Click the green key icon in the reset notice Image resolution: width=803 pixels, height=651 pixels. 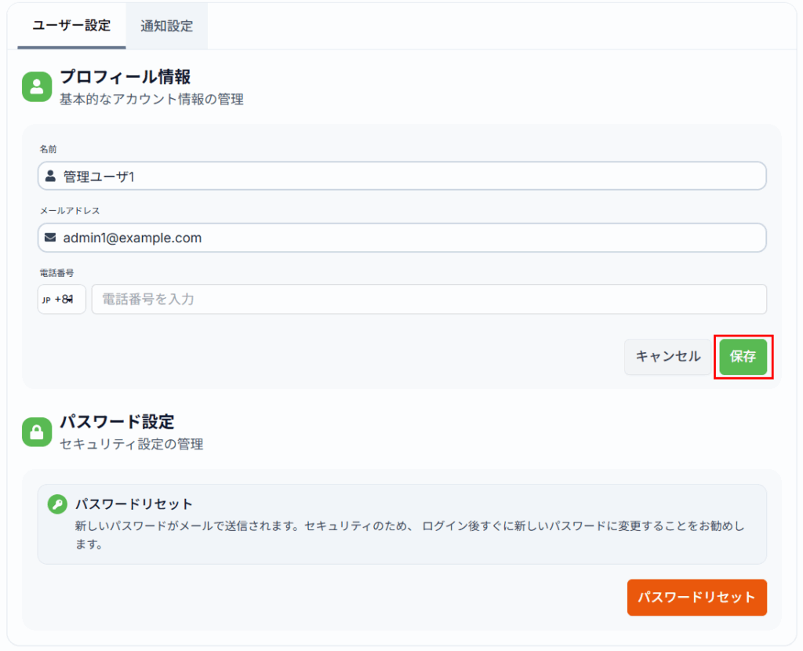pyautogui.click(x=57, y=504)
